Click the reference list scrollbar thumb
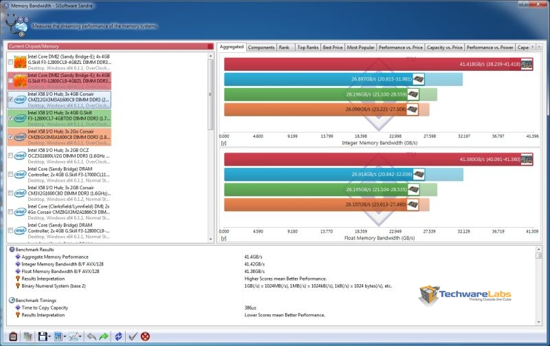This screenshot has width=550, height=346. (210, 95)
